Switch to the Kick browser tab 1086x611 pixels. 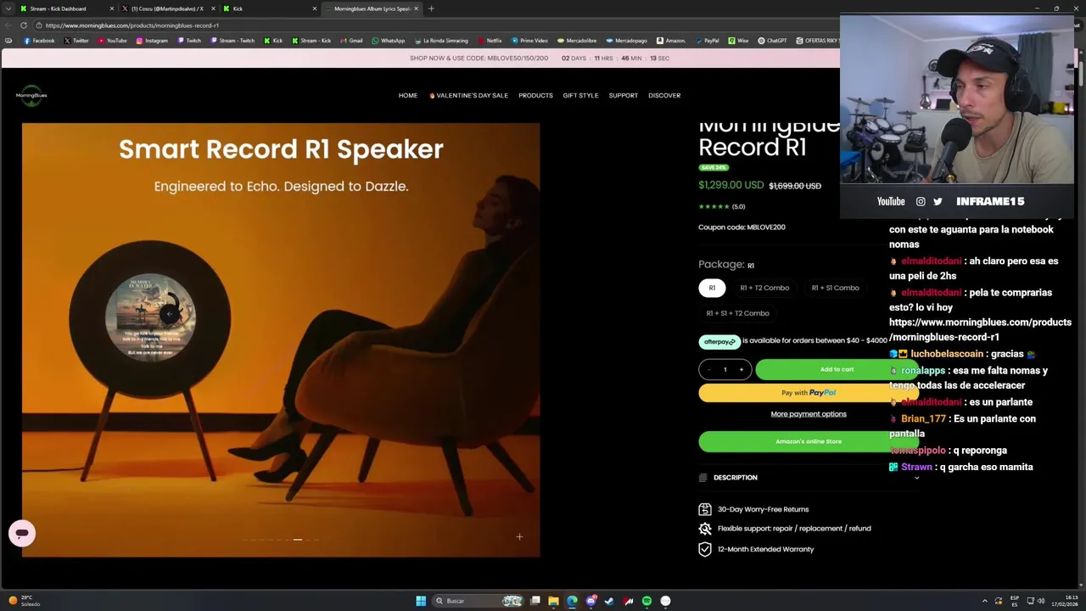[270, 8]
